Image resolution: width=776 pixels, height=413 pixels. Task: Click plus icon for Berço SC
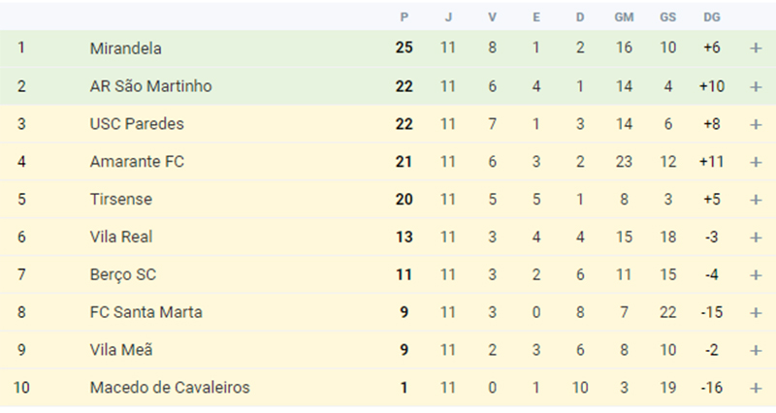pos(756,275)
